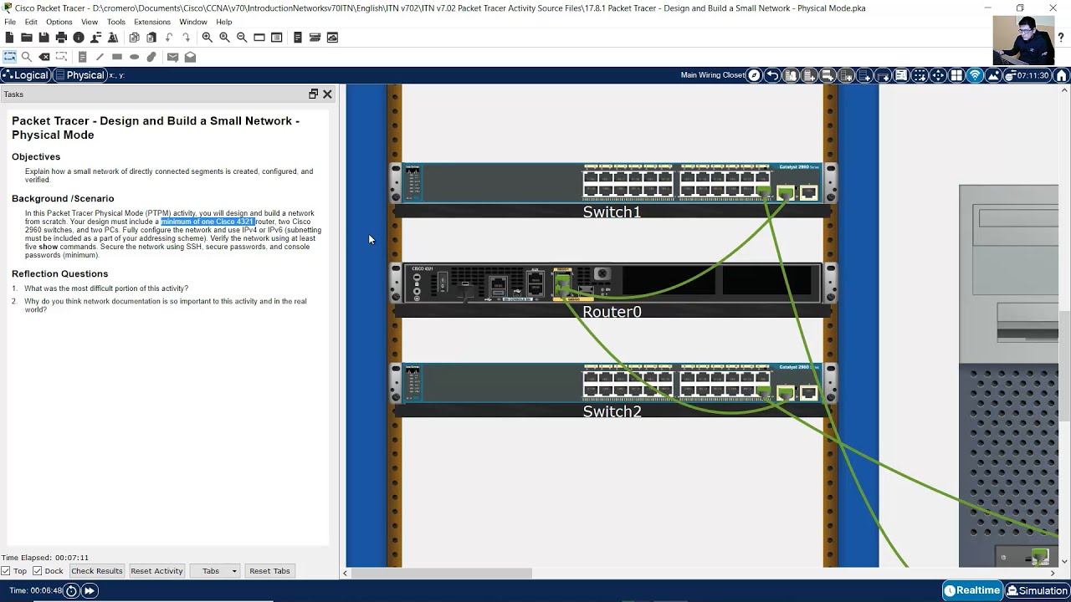Toggle the Dock checkbox
This screenshot has height=602, width=1071.
[x=38, y=571]
